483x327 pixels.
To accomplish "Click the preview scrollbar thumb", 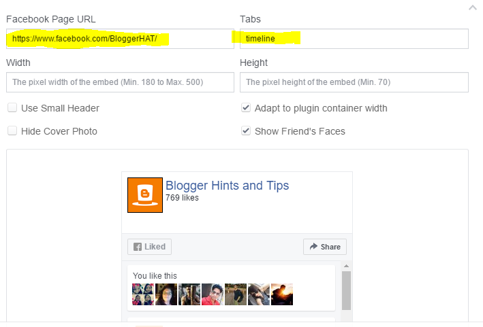I will click(346, 290).
